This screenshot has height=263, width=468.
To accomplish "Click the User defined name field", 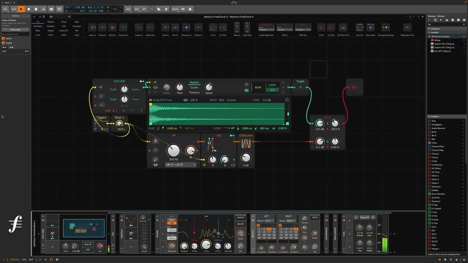I will pos(15,34).
